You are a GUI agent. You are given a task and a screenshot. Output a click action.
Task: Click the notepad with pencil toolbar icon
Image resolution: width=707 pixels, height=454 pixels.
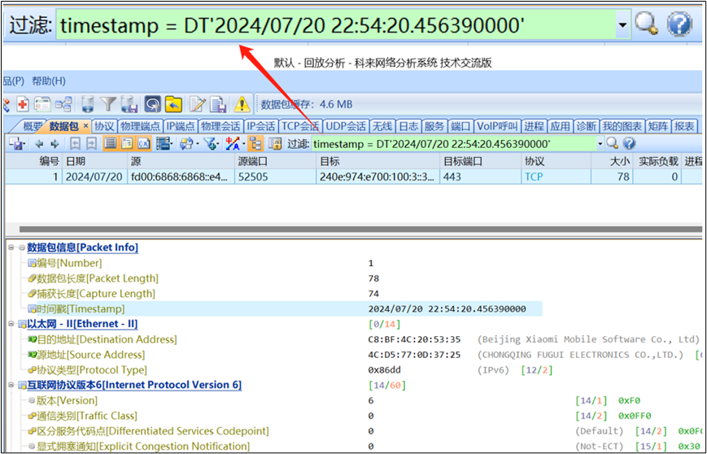point(197,104)
